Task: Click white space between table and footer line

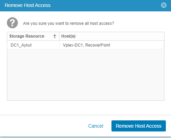Action: pyautogui.click(x=85, y=108)
